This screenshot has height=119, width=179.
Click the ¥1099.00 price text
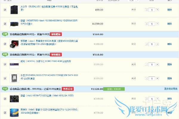click(x=98, y=24)
